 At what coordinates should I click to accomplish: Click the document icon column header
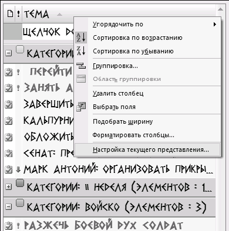click(10, 14)
